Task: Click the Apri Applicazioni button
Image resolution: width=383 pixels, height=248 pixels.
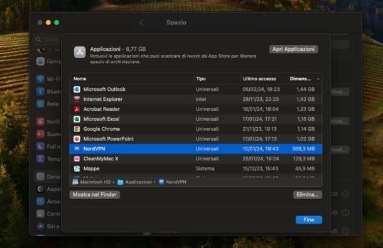Action: click(293, 49)
